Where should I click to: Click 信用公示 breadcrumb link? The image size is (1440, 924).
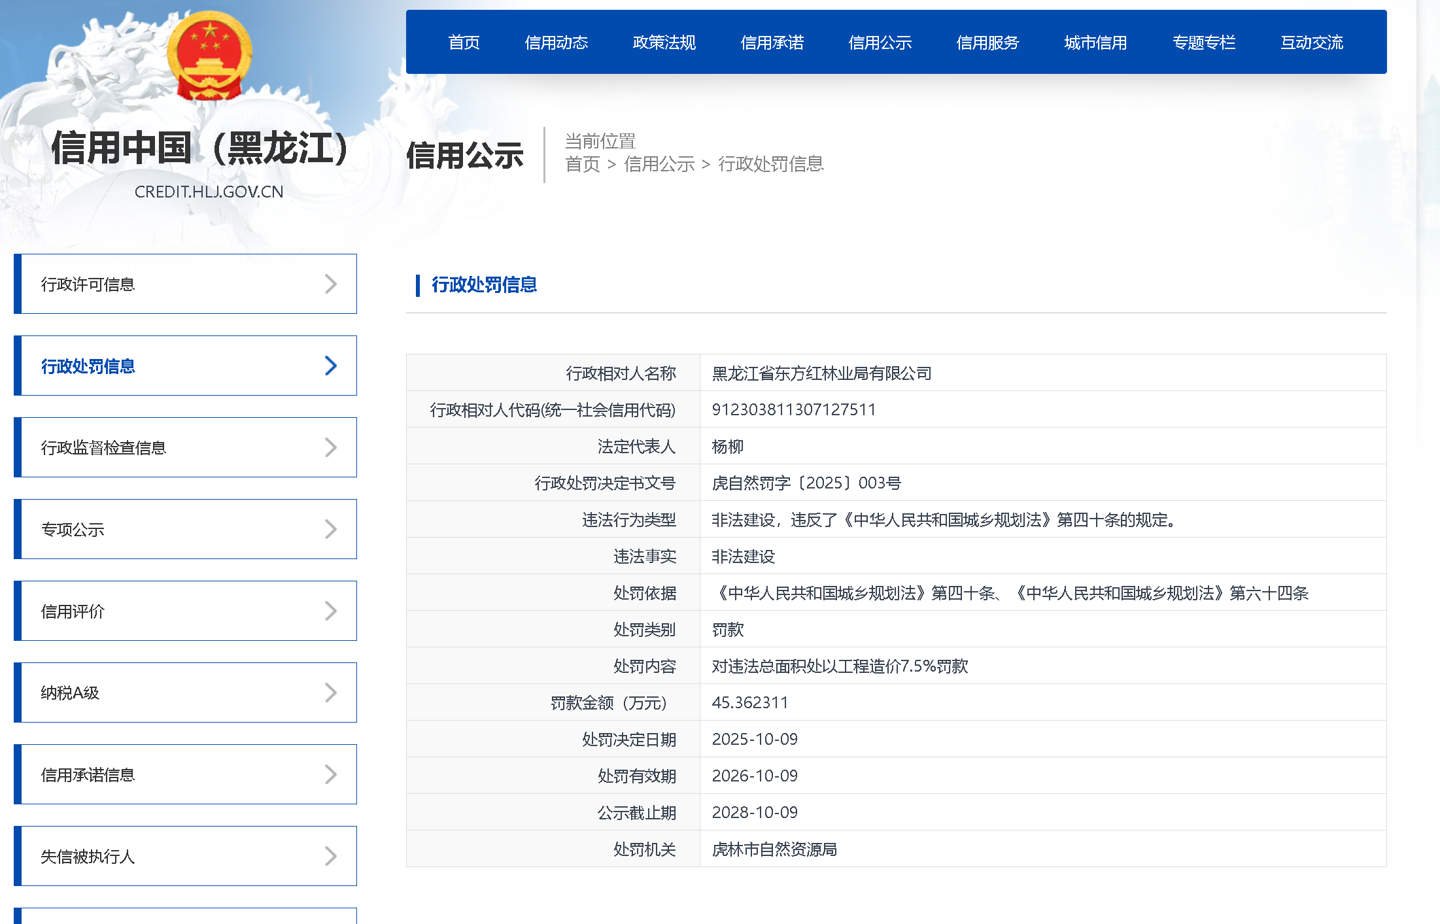point(659,164)
